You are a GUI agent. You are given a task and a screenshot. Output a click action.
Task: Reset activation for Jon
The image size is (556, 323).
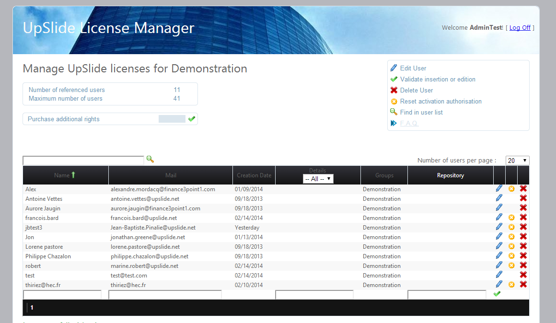[511, 236]
